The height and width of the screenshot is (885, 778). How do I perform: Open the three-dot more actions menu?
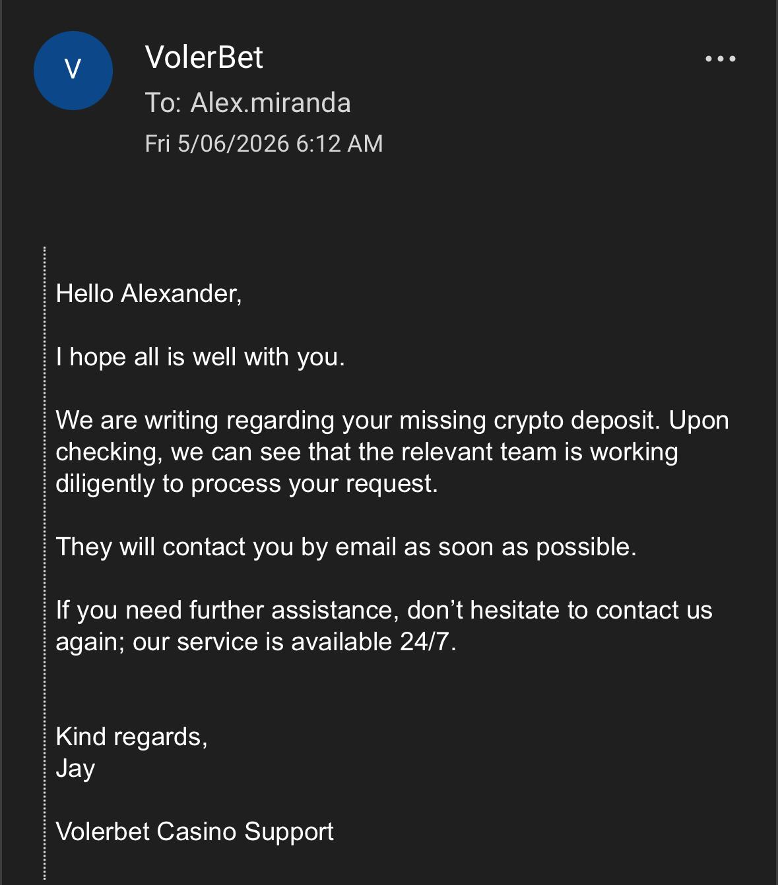tap(720, 59)
